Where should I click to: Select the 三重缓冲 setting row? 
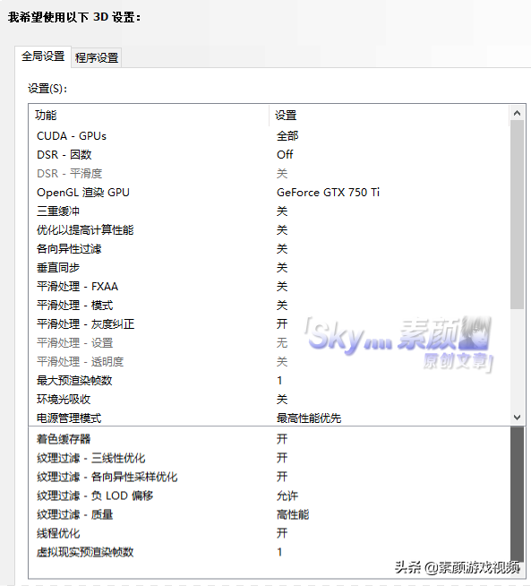[270, 211]
